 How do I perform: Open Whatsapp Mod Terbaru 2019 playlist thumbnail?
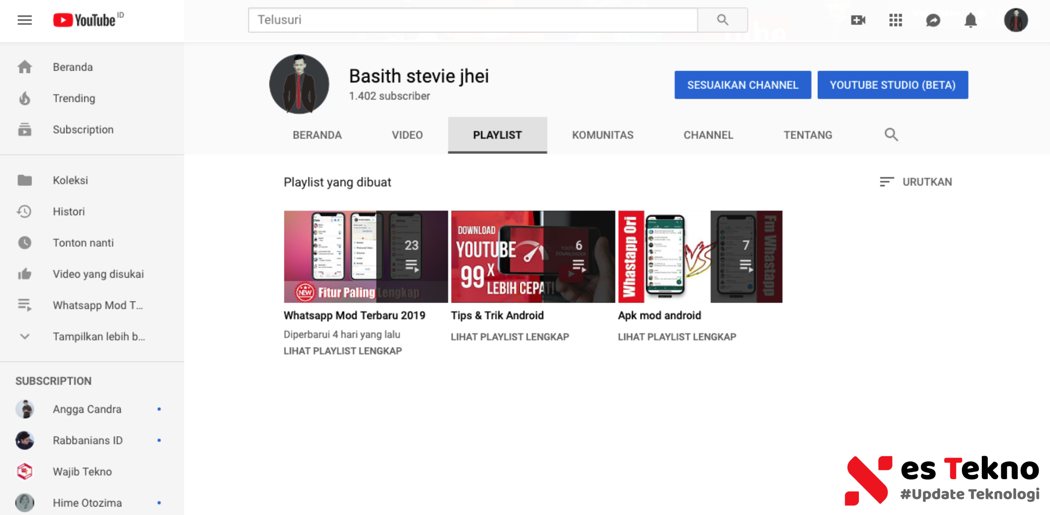click(365, 257)
